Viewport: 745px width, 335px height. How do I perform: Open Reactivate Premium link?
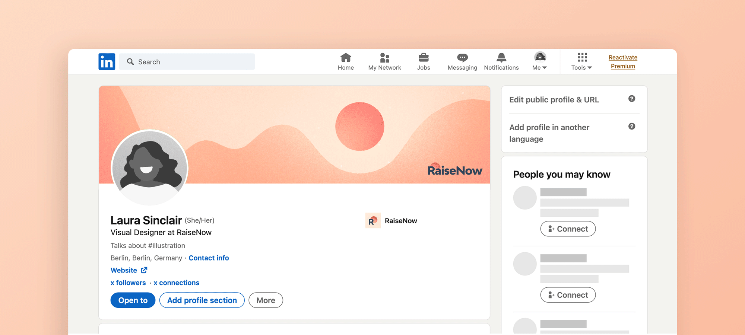[623, 62]
